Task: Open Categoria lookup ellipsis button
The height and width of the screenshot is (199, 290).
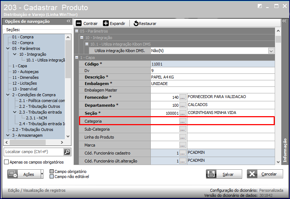Action: [183, 121]
